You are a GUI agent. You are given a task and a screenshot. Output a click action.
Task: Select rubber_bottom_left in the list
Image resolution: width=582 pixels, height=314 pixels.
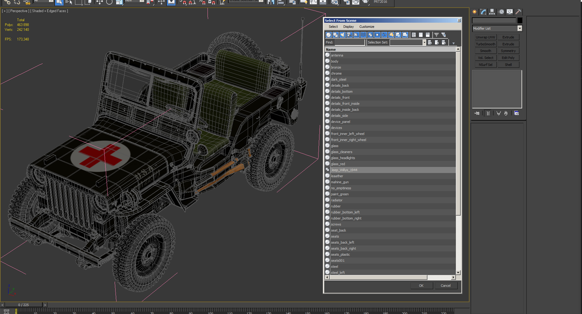pos(390,212)
